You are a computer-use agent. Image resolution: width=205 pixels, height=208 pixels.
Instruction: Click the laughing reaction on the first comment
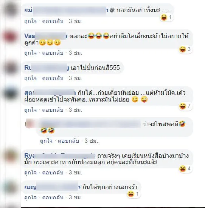(166, 17)
